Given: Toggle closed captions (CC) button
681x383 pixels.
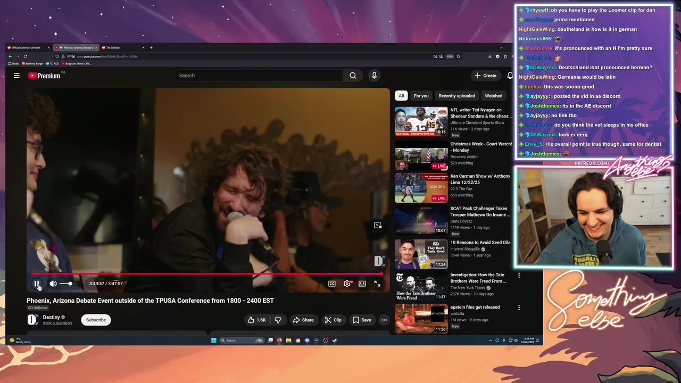Looking at the screenshot, I should 332,284.
